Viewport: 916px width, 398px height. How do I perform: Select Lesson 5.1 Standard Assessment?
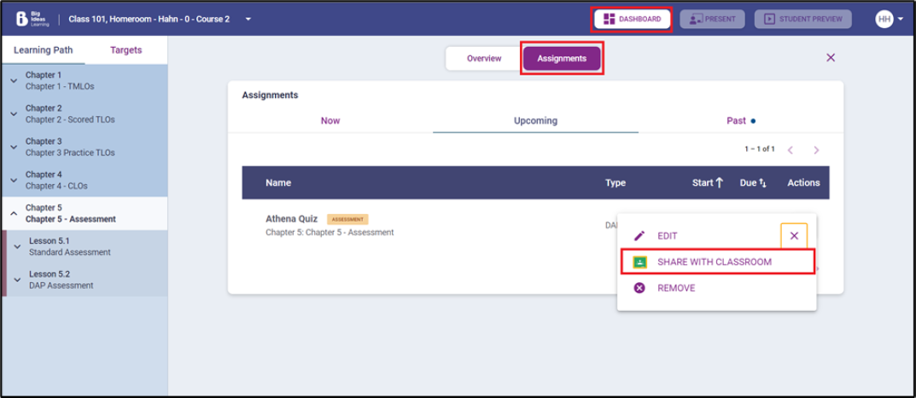[x=86, y=246]
